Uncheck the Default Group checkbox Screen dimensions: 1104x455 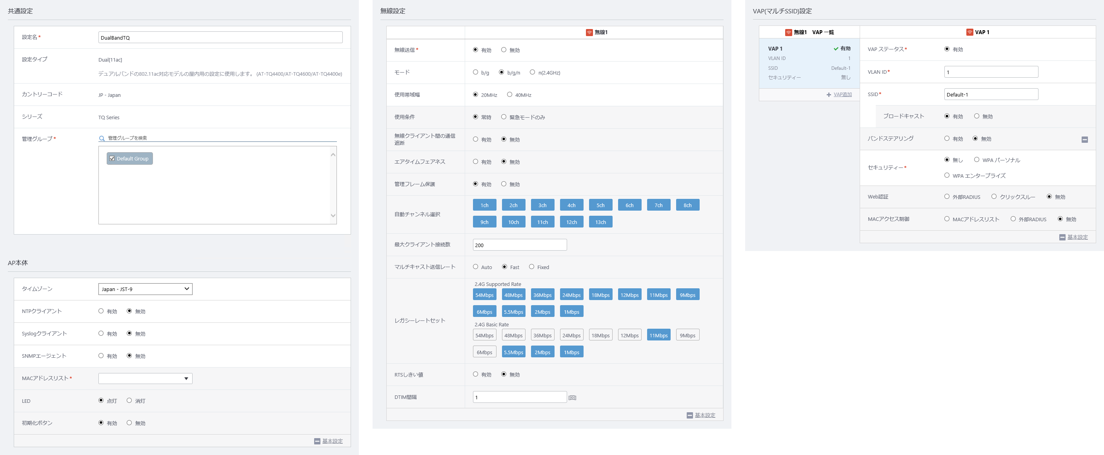[112, 158]
